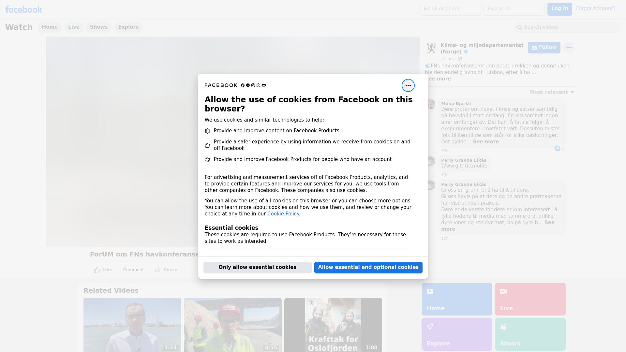This screenshot has height=352, width=626.
Task: Click the Forgot Account? link
Action: 596,8
